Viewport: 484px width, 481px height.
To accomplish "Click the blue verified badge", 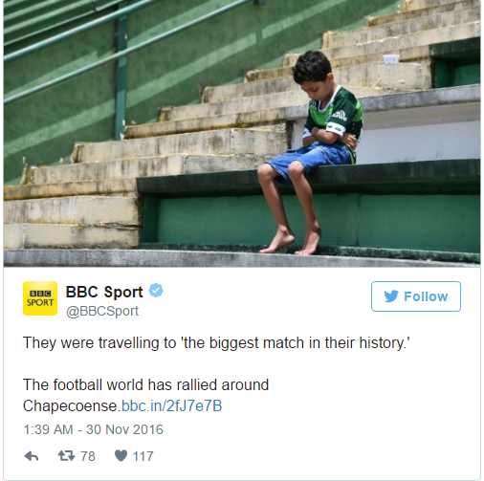I will (156, 291).
